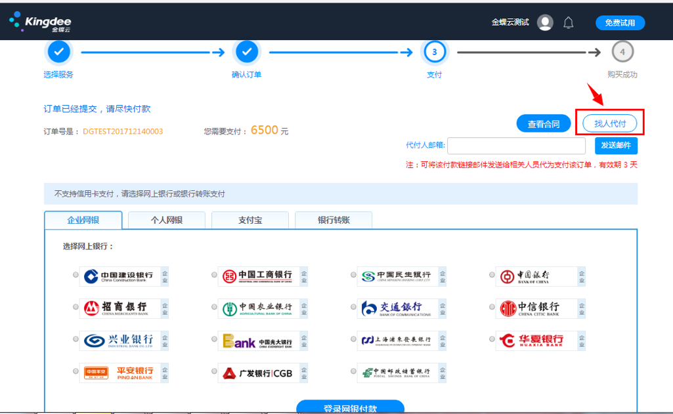
Task: Click the 中国民生银行 logo
Action: [402, 276]
